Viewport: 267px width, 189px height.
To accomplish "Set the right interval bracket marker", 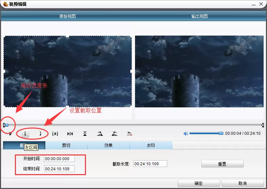I will pyautogui.click(x=40, y=133).
